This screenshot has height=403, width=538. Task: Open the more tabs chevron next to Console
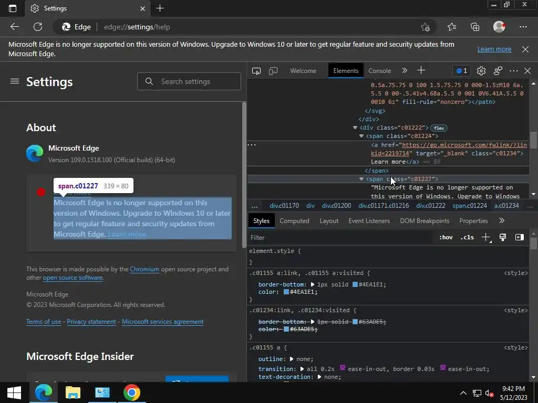pyautogui.click(x=405, y=71)
